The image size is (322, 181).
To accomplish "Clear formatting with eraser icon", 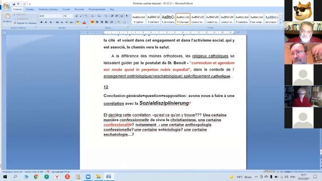I will pos(86,16).
